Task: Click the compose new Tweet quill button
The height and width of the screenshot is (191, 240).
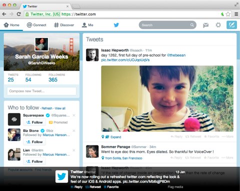Action: pos(231,25)
